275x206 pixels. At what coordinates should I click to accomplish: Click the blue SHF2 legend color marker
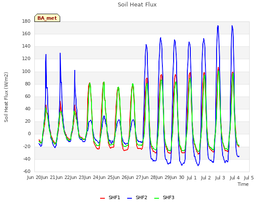[129, 198]
